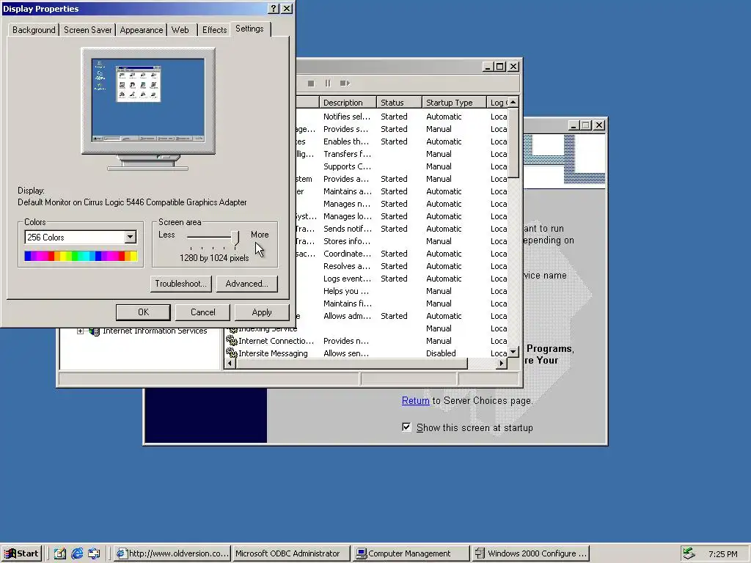
Task: Click the taskbar clock showing 7:25 PM
Action: (722, 554)
